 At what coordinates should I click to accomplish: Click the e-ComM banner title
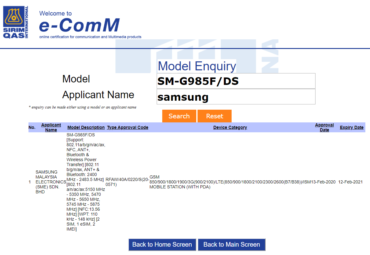(x=79, y=25)
